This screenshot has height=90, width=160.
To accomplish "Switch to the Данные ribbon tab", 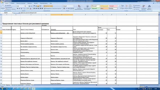I will (36, 3).
